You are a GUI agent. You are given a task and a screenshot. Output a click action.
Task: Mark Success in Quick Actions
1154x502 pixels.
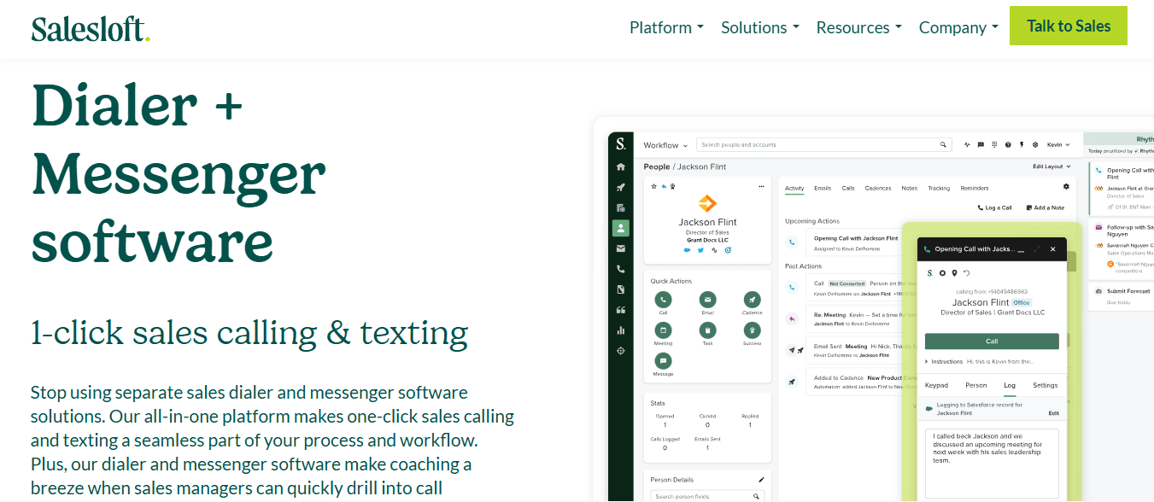(753, 329)
